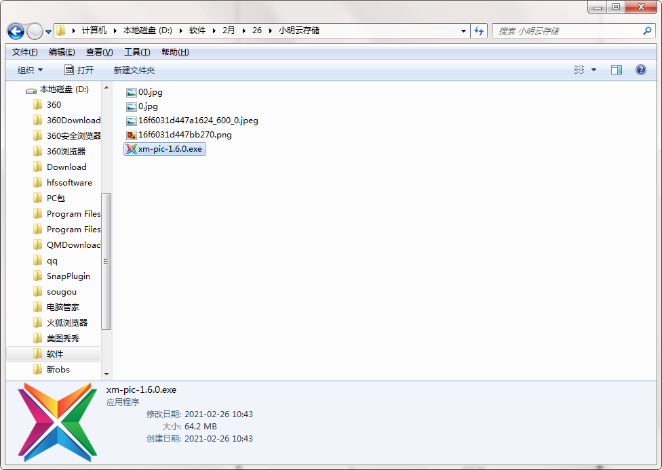The image size is (662, 470).
Task: Click the large preview thumbnail in details pane
Action: [58, 422]
